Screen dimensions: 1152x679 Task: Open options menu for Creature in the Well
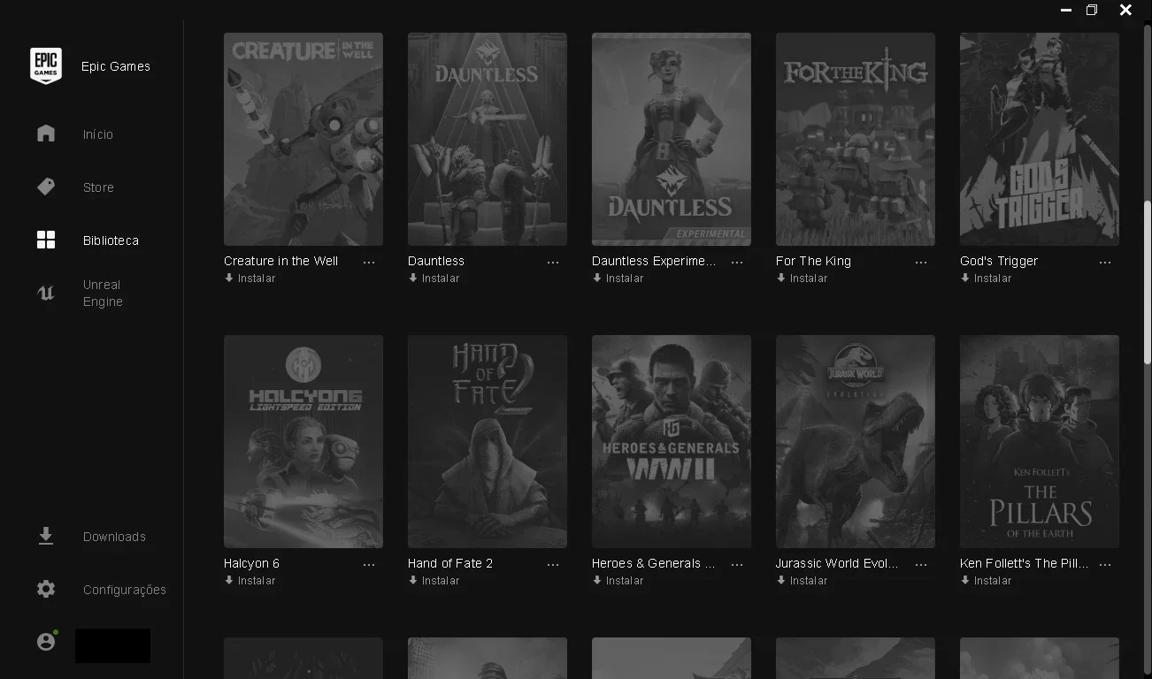369,263
